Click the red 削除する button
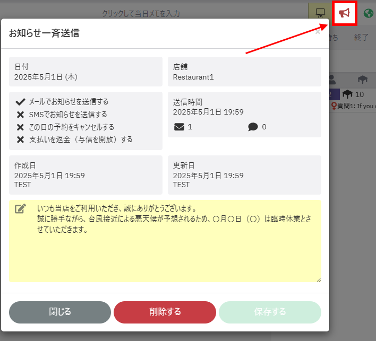The width and height of the screenshot is (376, 341). (x=165, y=312)
